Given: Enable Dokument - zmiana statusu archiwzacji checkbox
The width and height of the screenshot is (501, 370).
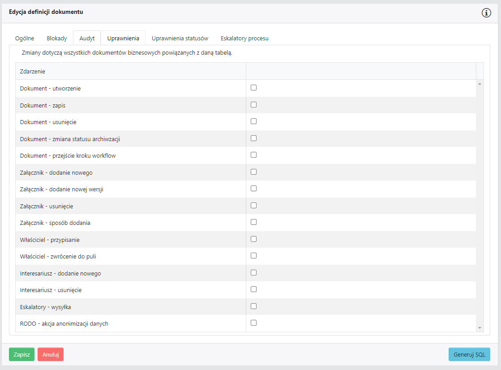Looking at the screenshot, I should tap(253, 138).
